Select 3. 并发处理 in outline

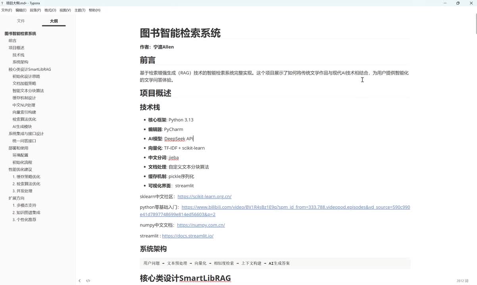(22, 191)
